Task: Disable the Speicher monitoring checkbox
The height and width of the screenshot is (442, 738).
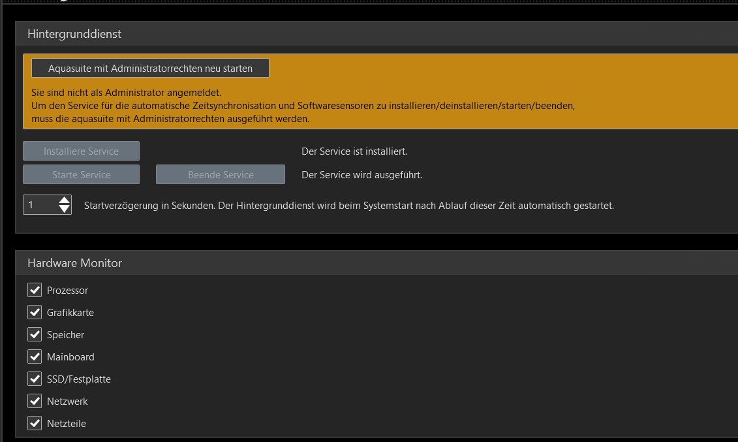Action: click(35, 334)
